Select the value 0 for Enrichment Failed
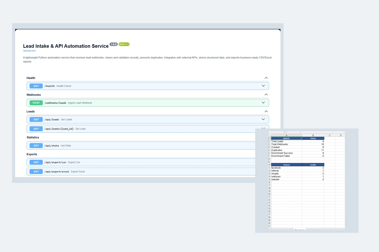The height and width of the screenshot is (252, 379). click(x=313, y=156)
